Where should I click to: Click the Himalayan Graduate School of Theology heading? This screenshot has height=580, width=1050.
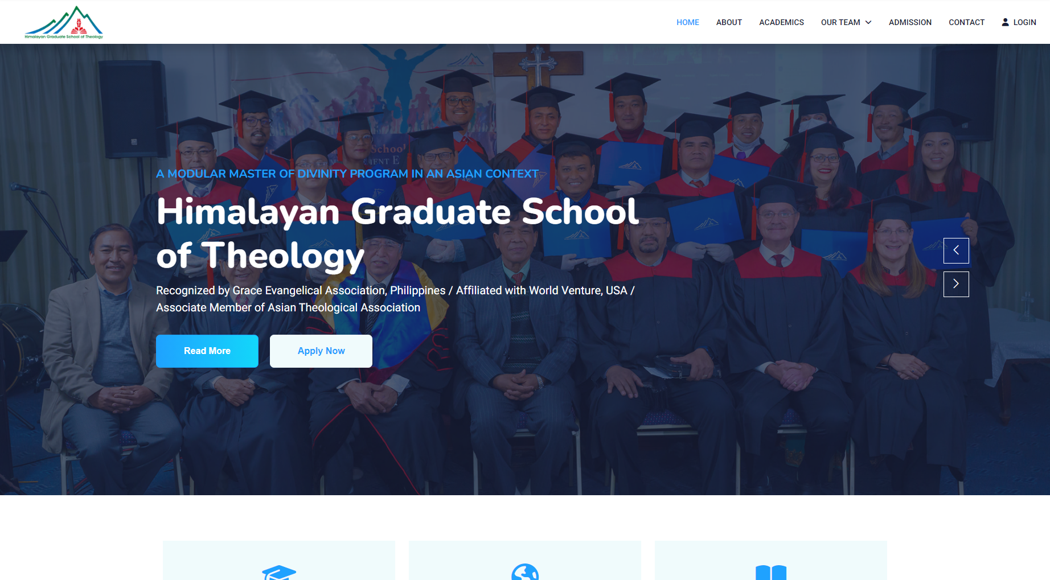[397, 233]
